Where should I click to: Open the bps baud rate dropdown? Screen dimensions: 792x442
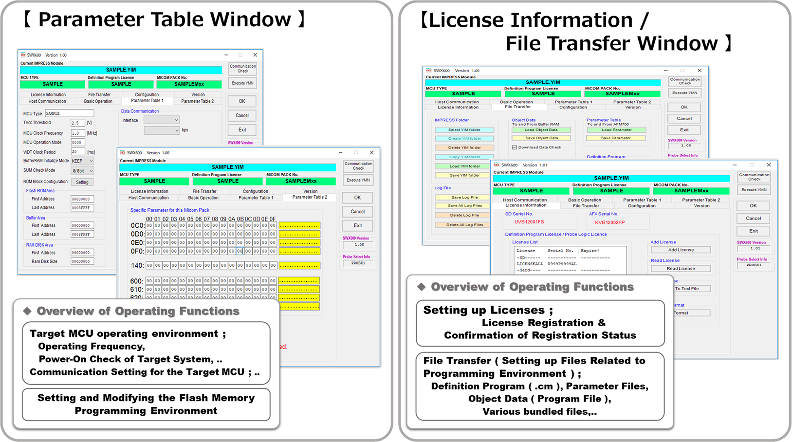[x=162, y=130]
